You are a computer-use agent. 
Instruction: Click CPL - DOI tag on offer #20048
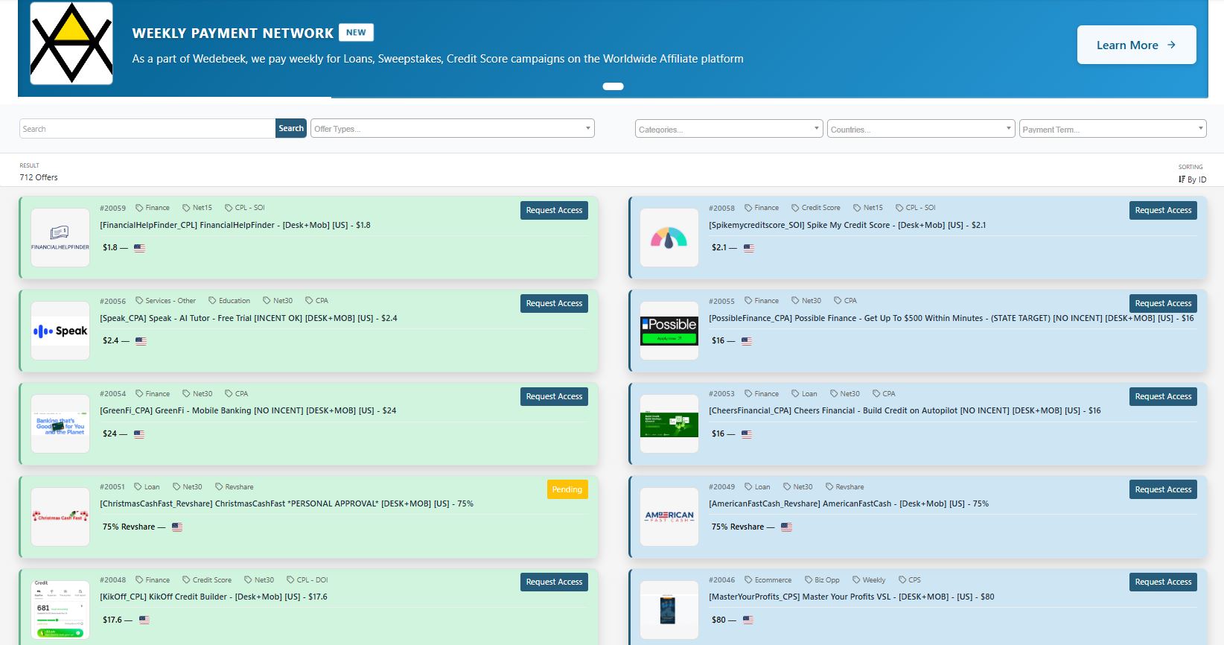[307, 580]
